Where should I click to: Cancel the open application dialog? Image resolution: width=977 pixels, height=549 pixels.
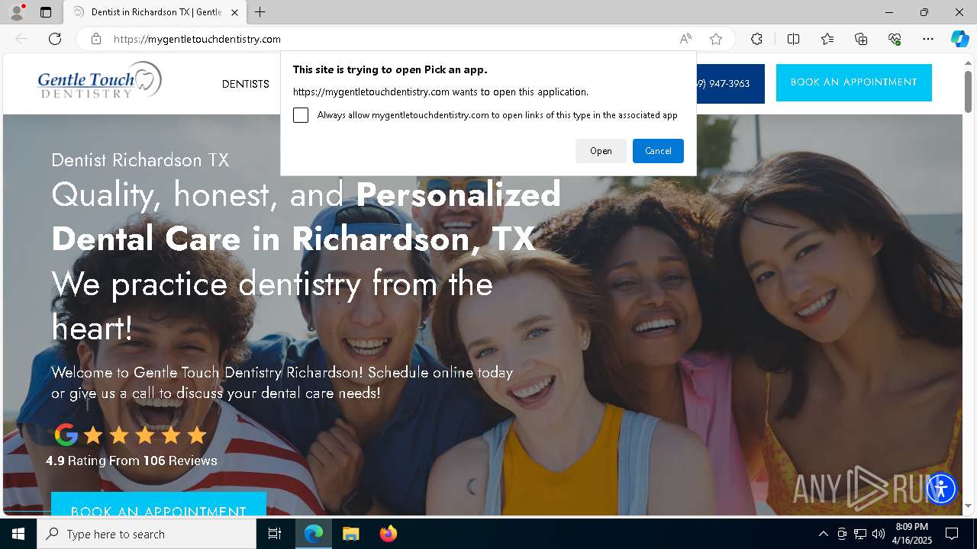(x=658, y=151)
